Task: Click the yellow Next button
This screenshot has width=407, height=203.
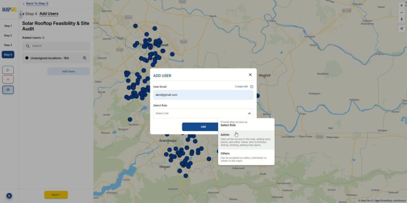Action: 56,195
